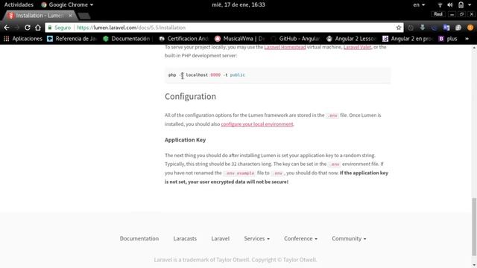Expand the Services footer dropdown
This screenshot has height=268, width=477.
[256, 238]
